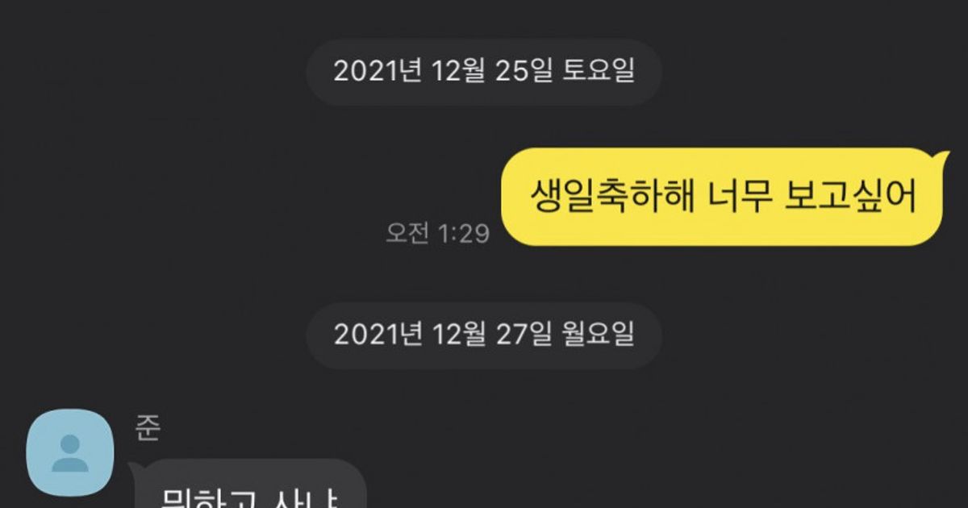The width and height of the screenshot is (968, 508).
Task: Tap the person silhouette inside the blue avatar
Action: pos(70,453)
